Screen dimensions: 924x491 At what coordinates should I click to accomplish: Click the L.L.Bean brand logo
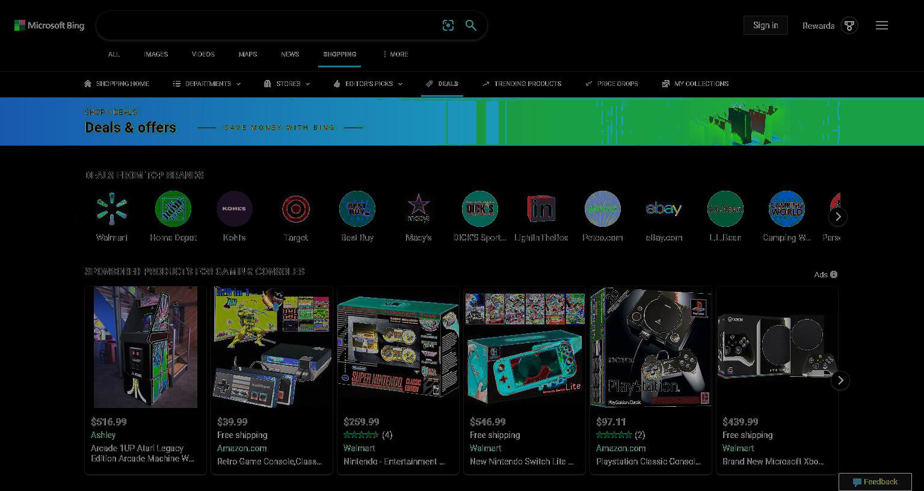[725, 209]
